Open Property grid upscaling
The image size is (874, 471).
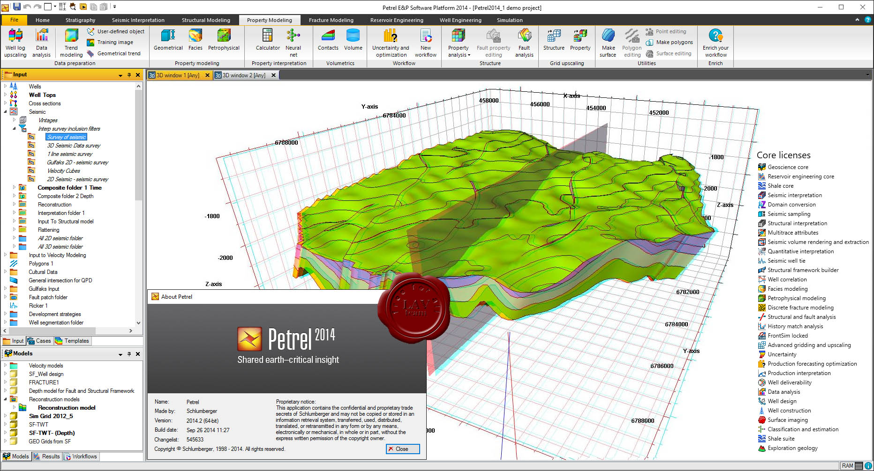(580, 40)
